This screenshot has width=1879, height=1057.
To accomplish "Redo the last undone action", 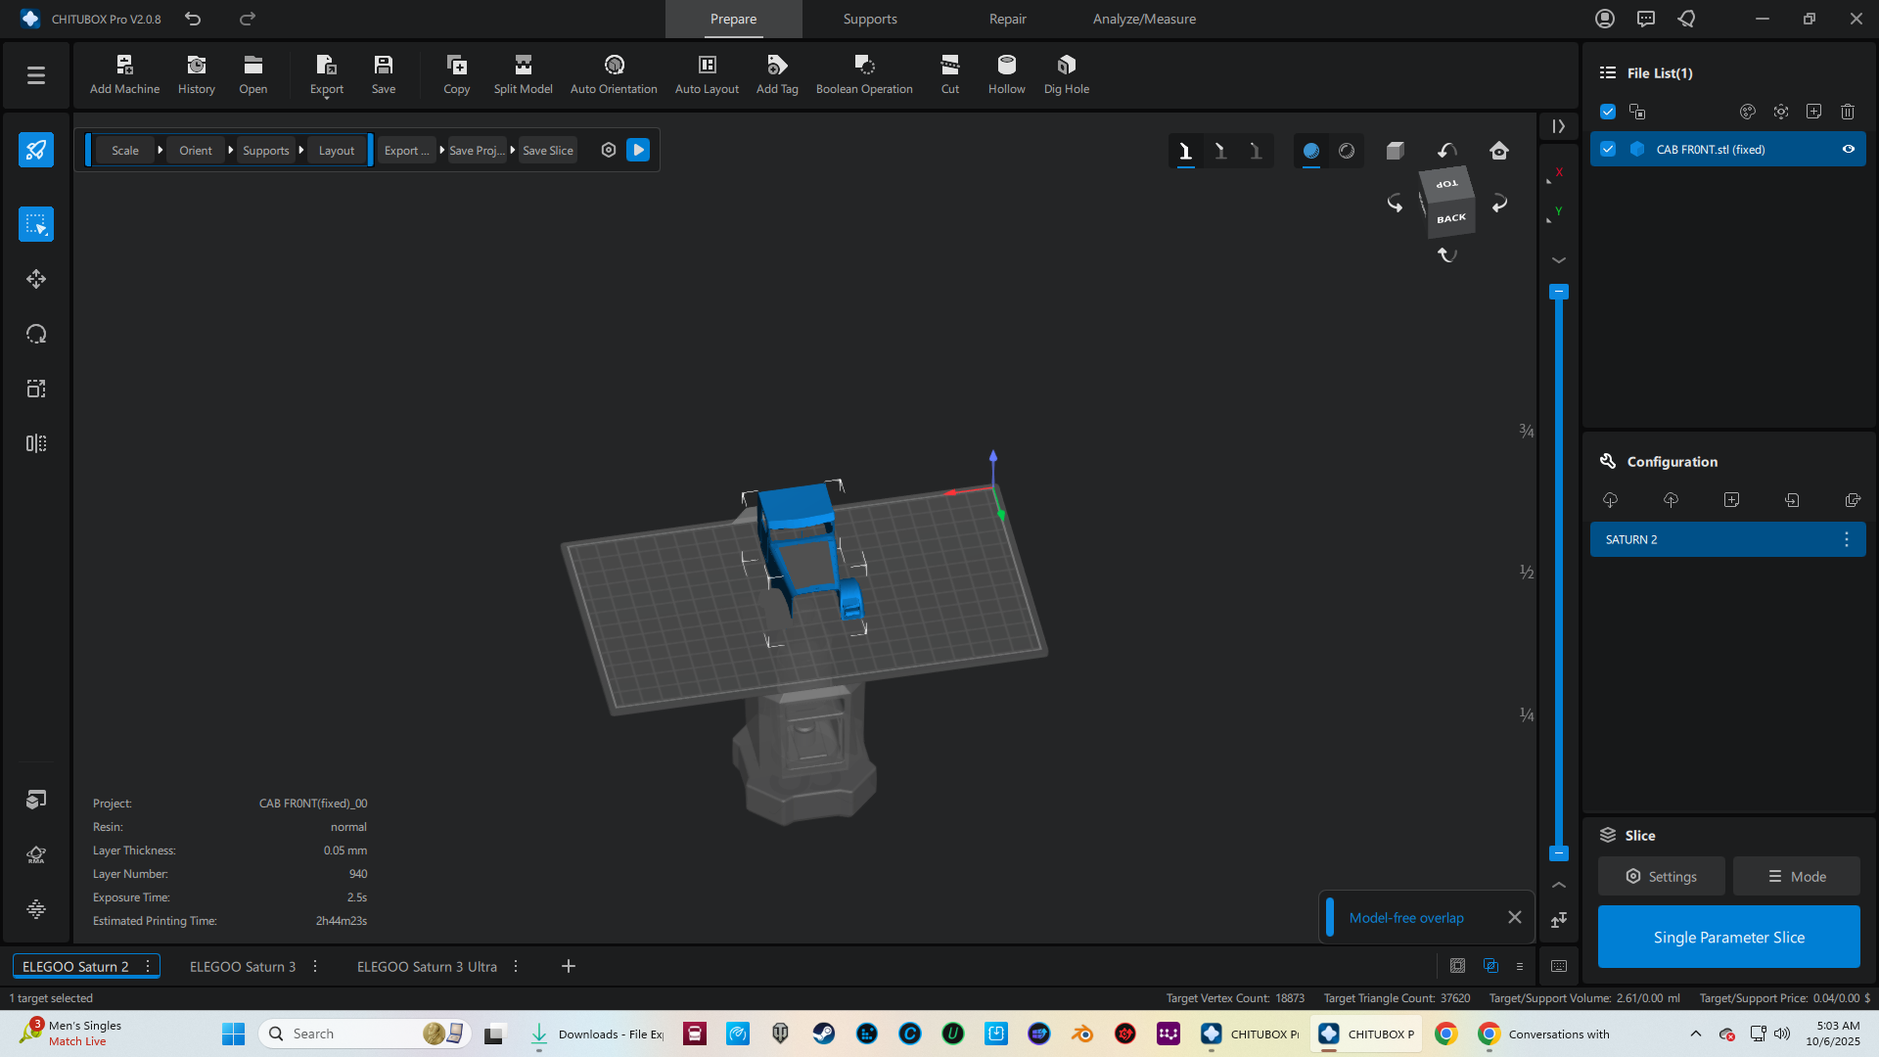I will click(x=248, y=19).
